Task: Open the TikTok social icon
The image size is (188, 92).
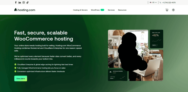Action: point(28,2)
